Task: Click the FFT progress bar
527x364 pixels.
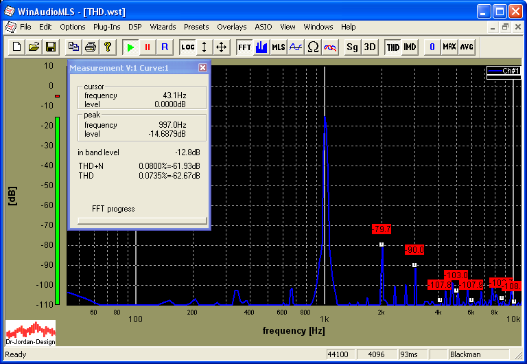Action: click(x=142, y=220)
